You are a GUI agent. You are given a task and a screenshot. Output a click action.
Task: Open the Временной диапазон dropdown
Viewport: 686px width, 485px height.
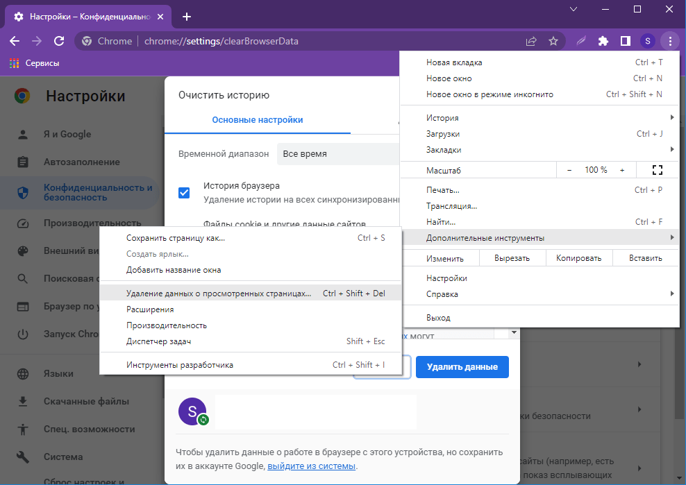point(337,154)
